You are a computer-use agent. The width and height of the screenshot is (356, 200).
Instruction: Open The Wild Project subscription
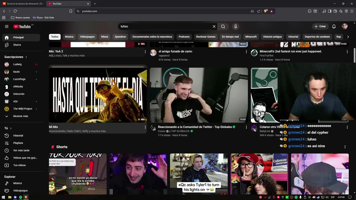pyautogui.click(x=21, y=109)
